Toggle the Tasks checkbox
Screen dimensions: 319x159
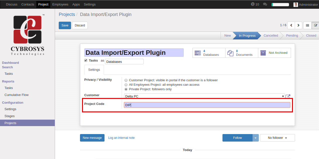pos(86,61)
